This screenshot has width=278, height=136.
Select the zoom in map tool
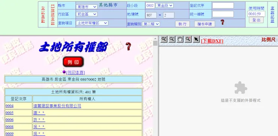pos(164,39)
